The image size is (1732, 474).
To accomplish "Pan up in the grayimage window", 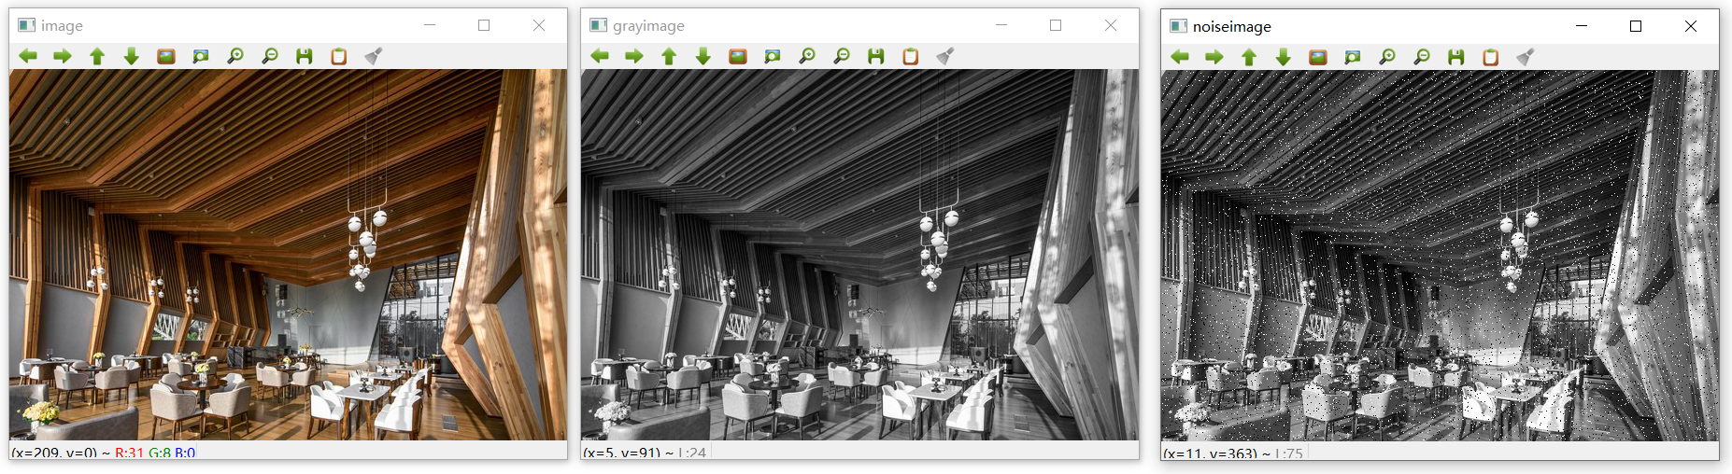I will click(669, 56).
